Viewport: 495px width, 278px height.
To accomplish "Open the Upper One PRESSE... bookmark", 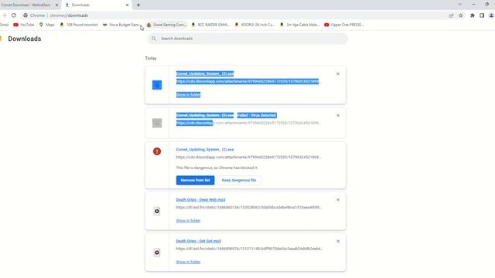I will [x=343, y=25].
